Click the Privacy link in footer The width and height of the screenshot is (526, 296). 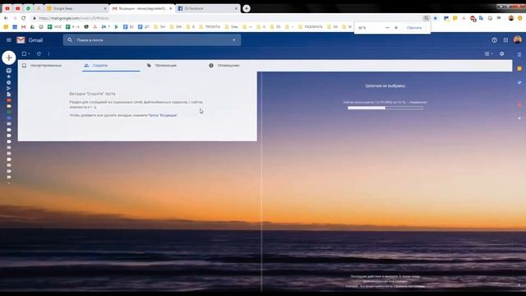[x=376, y=286]
